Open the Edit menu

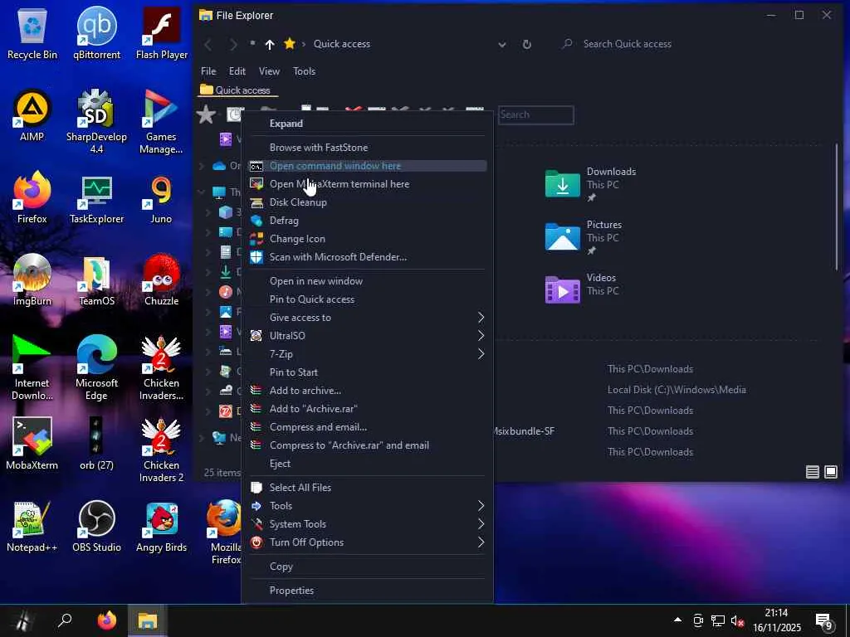[237, 71]
